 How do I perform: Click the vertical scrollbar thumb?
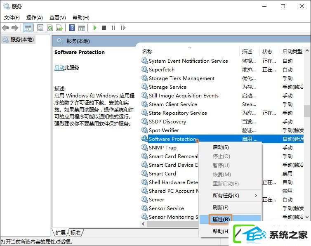(307, 111)
